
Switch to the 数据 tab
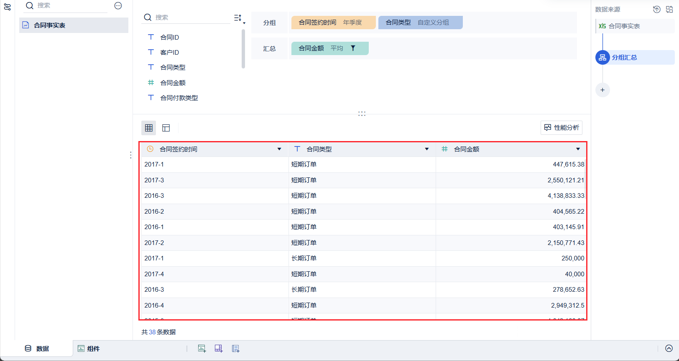[x=37, y=348]
